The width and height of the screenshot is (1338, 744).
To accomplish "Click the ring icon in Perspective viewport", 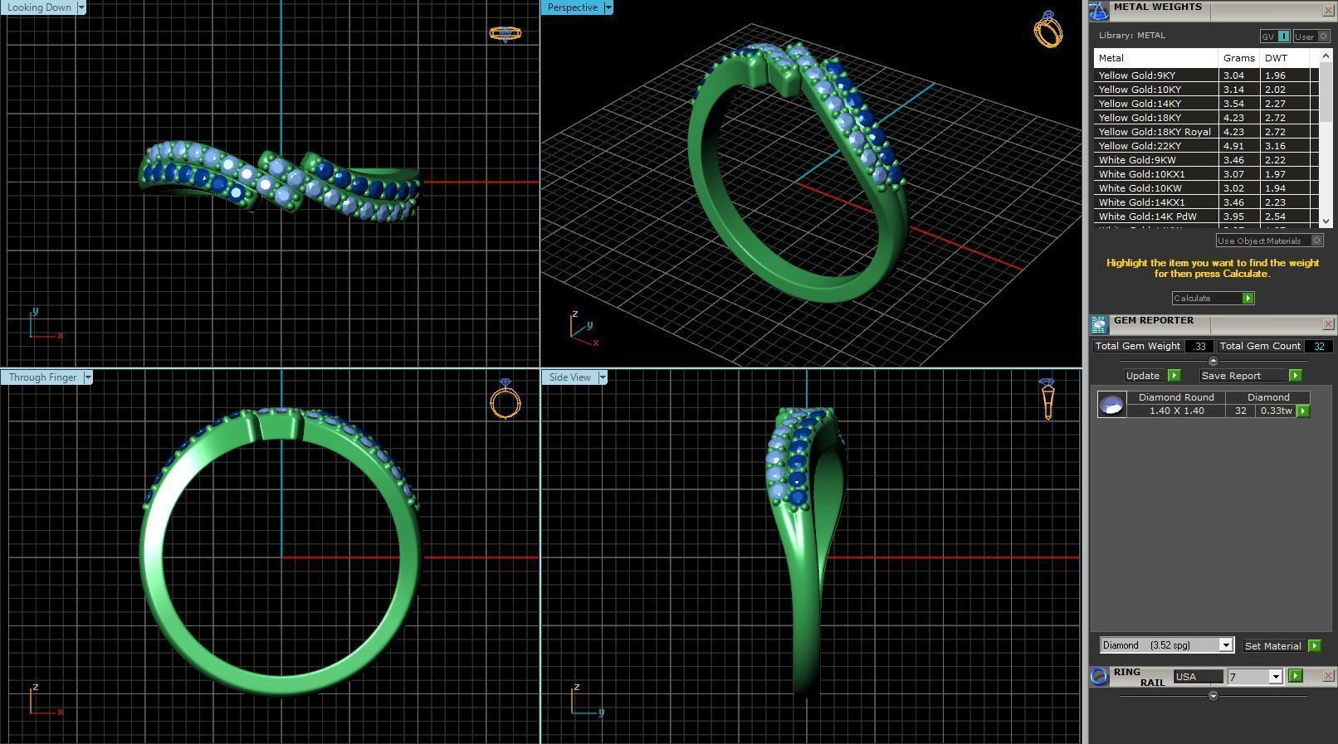I will 1048,29.
